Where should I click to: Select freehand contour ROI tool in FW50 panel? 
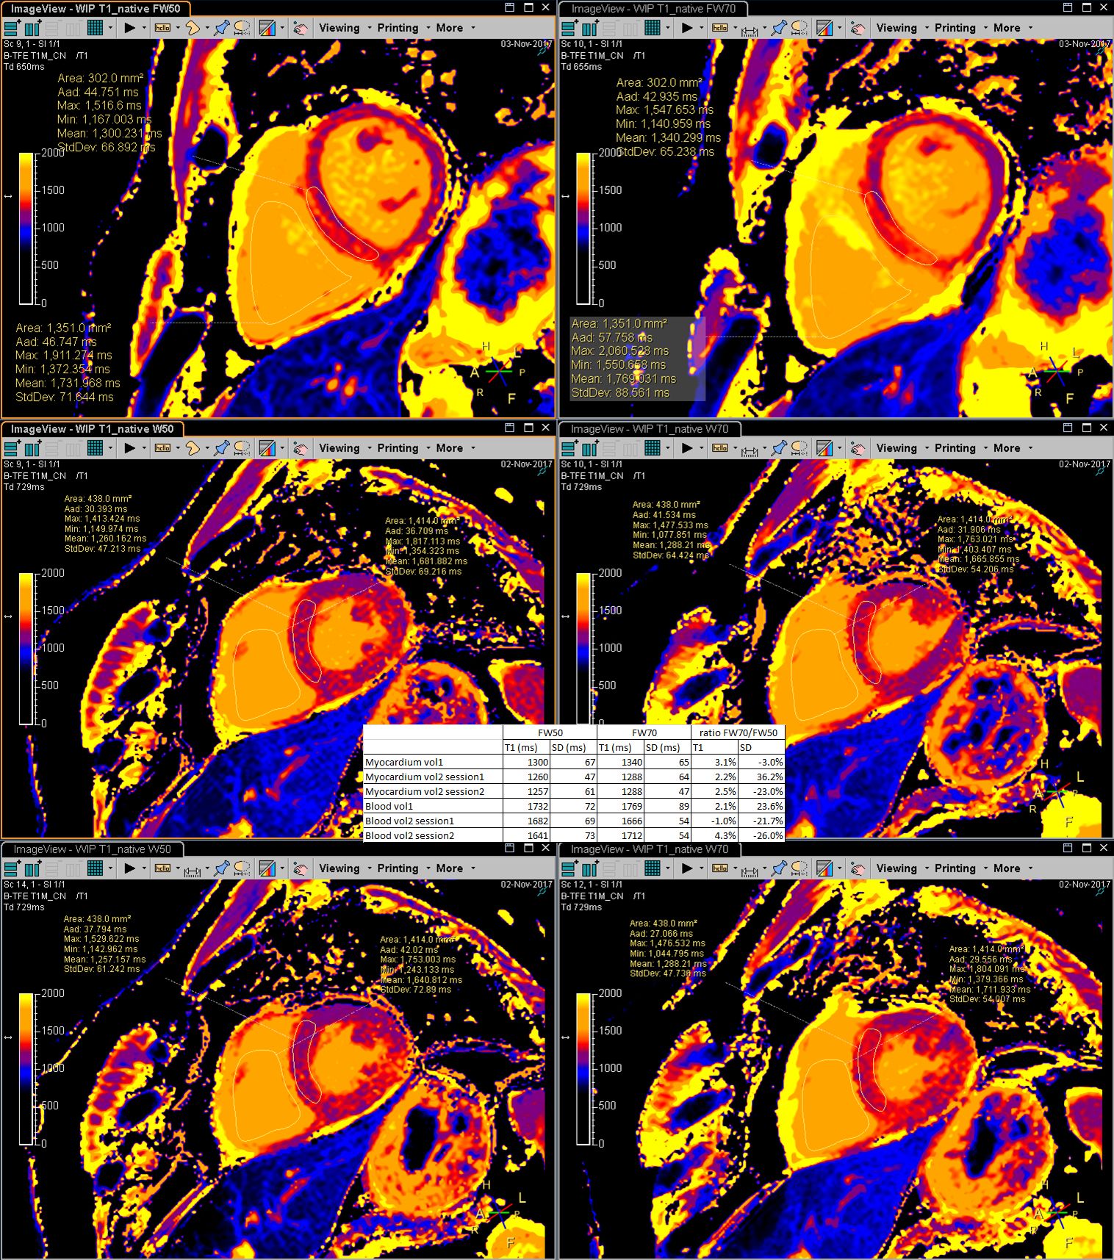192,28
